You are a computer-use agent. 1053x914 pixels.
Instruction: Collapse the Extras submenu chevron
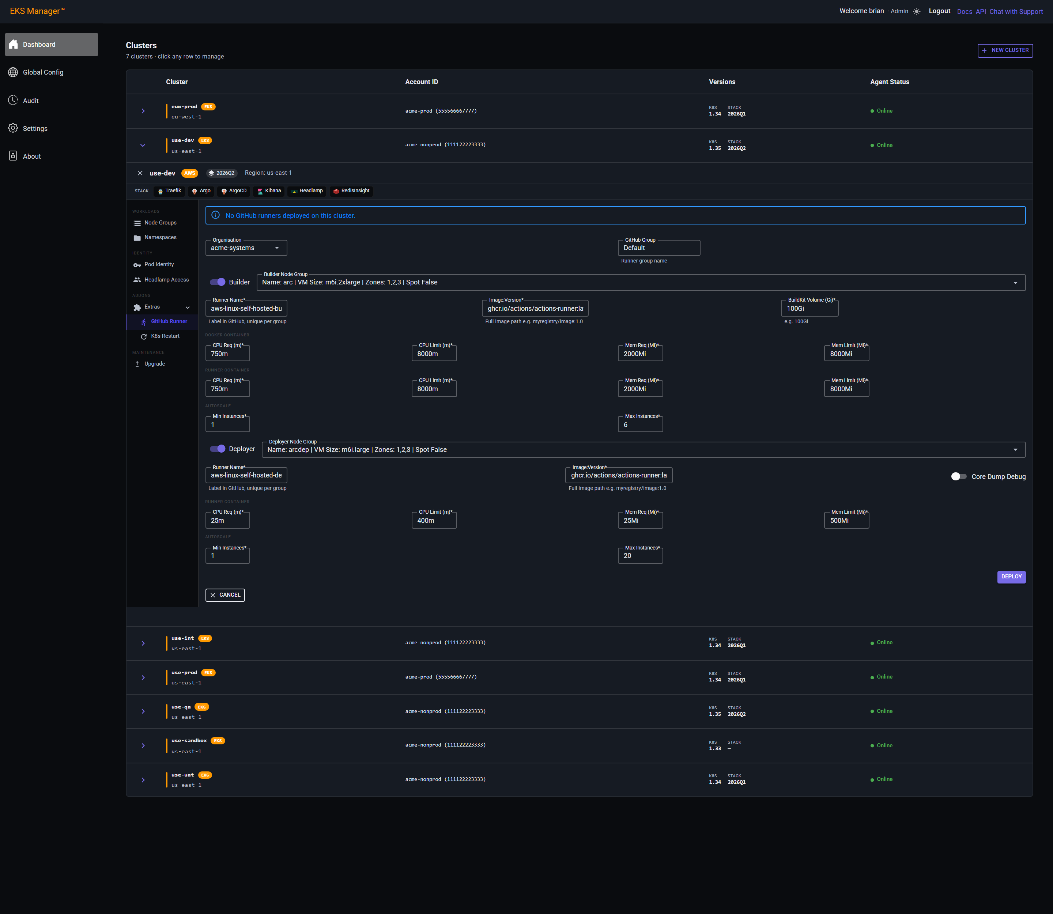click(x=188, y=307)
